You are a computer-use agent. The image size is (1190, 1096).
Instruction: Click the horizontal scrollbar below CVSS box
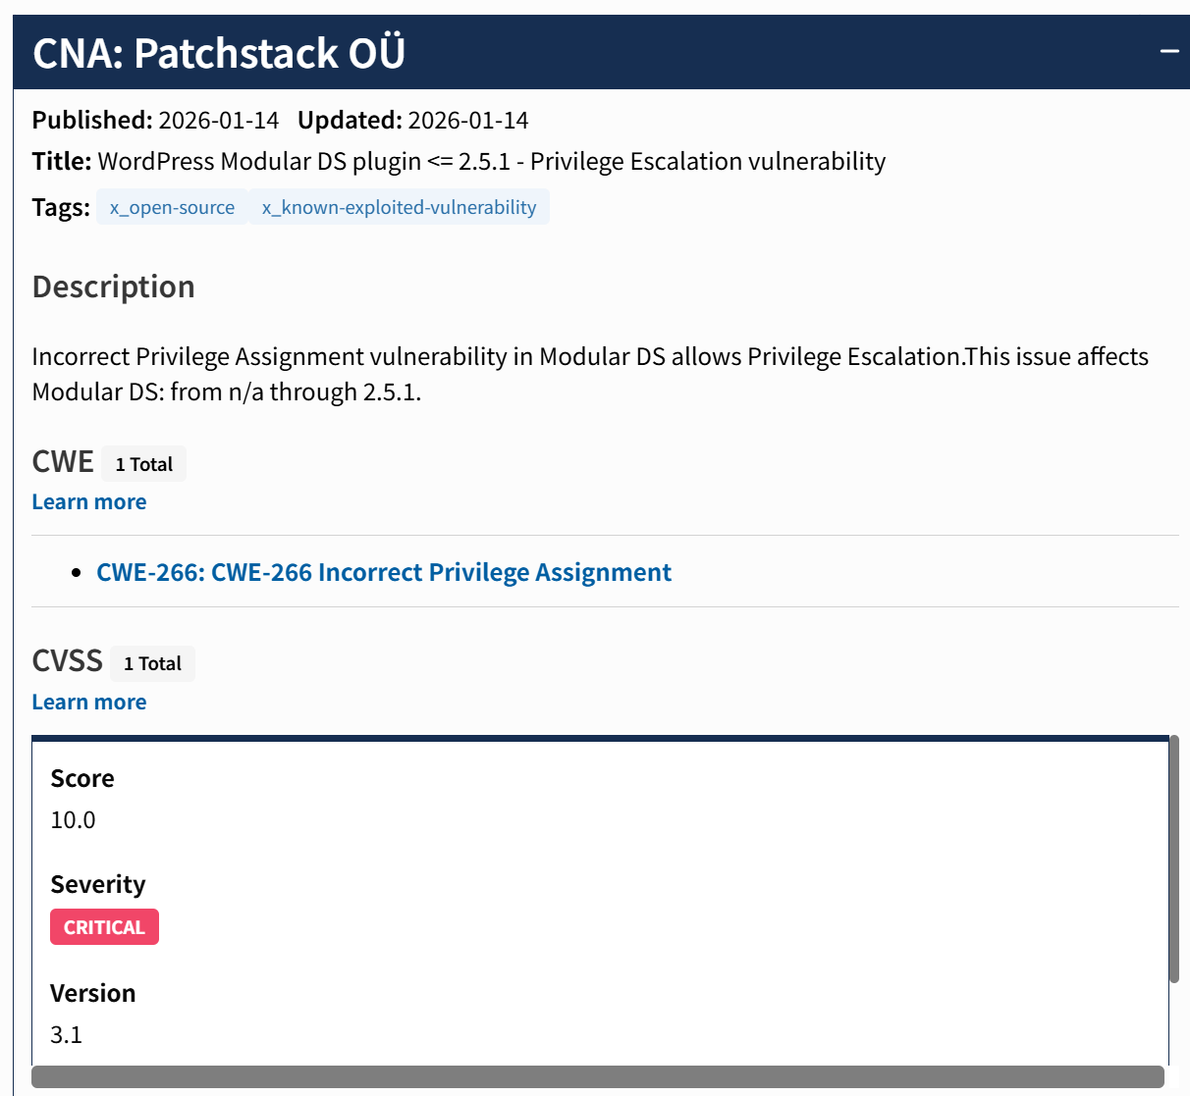pyautogui.click(x=598, y=1076)
